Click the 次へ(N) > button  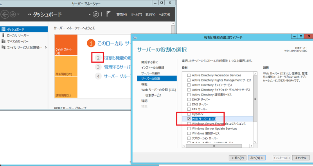(257, 158)
